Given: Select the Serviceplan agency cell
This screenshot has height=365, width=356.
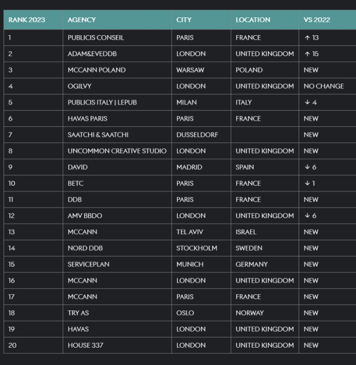Looking at the screenshot, I should (x=89, y=265).
